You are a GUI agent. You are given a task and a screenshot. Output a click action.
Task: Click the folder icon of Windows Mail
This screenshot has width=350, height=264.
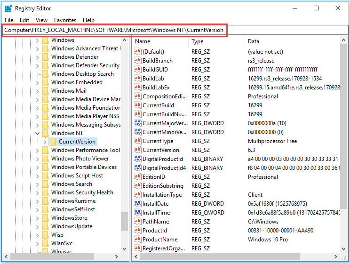[x=45, y=91]
